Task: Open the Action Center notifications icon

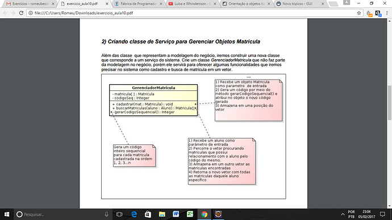Action: (382, 214)
